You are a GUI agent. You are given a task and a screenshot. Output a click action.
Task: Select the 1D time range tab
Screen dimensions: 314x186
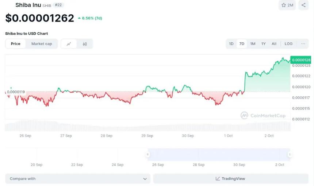click(231, 44)
